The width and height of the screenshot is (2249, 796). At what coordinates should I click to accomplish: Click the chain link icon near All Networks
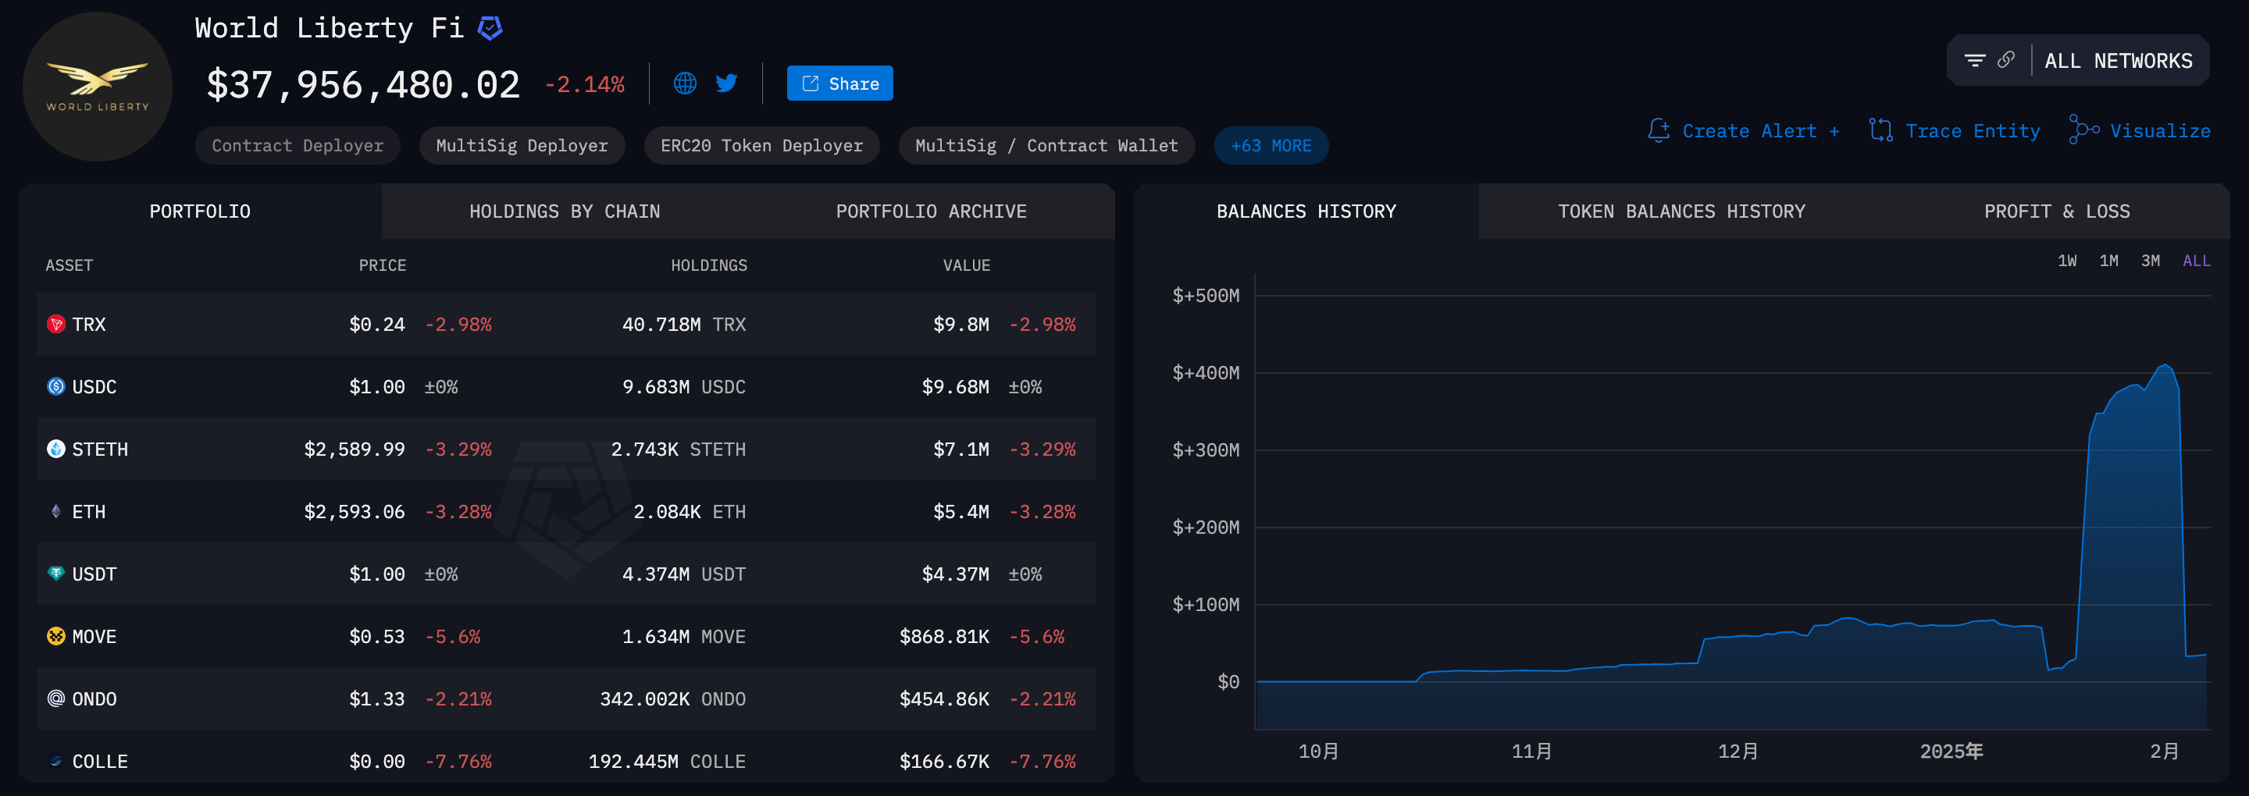2006,60
